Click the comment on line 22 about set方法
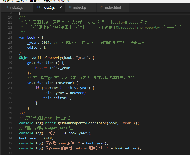This screenshot has height=155, width=190. pyautogui.click(x=82, y=78)
